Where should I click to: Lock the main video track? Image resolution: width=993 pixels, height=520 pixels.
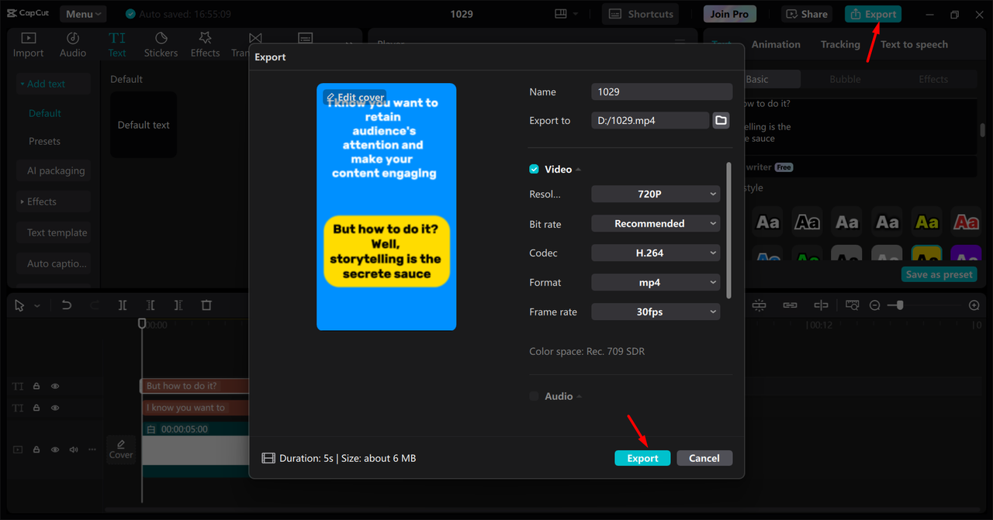point(36,449)
